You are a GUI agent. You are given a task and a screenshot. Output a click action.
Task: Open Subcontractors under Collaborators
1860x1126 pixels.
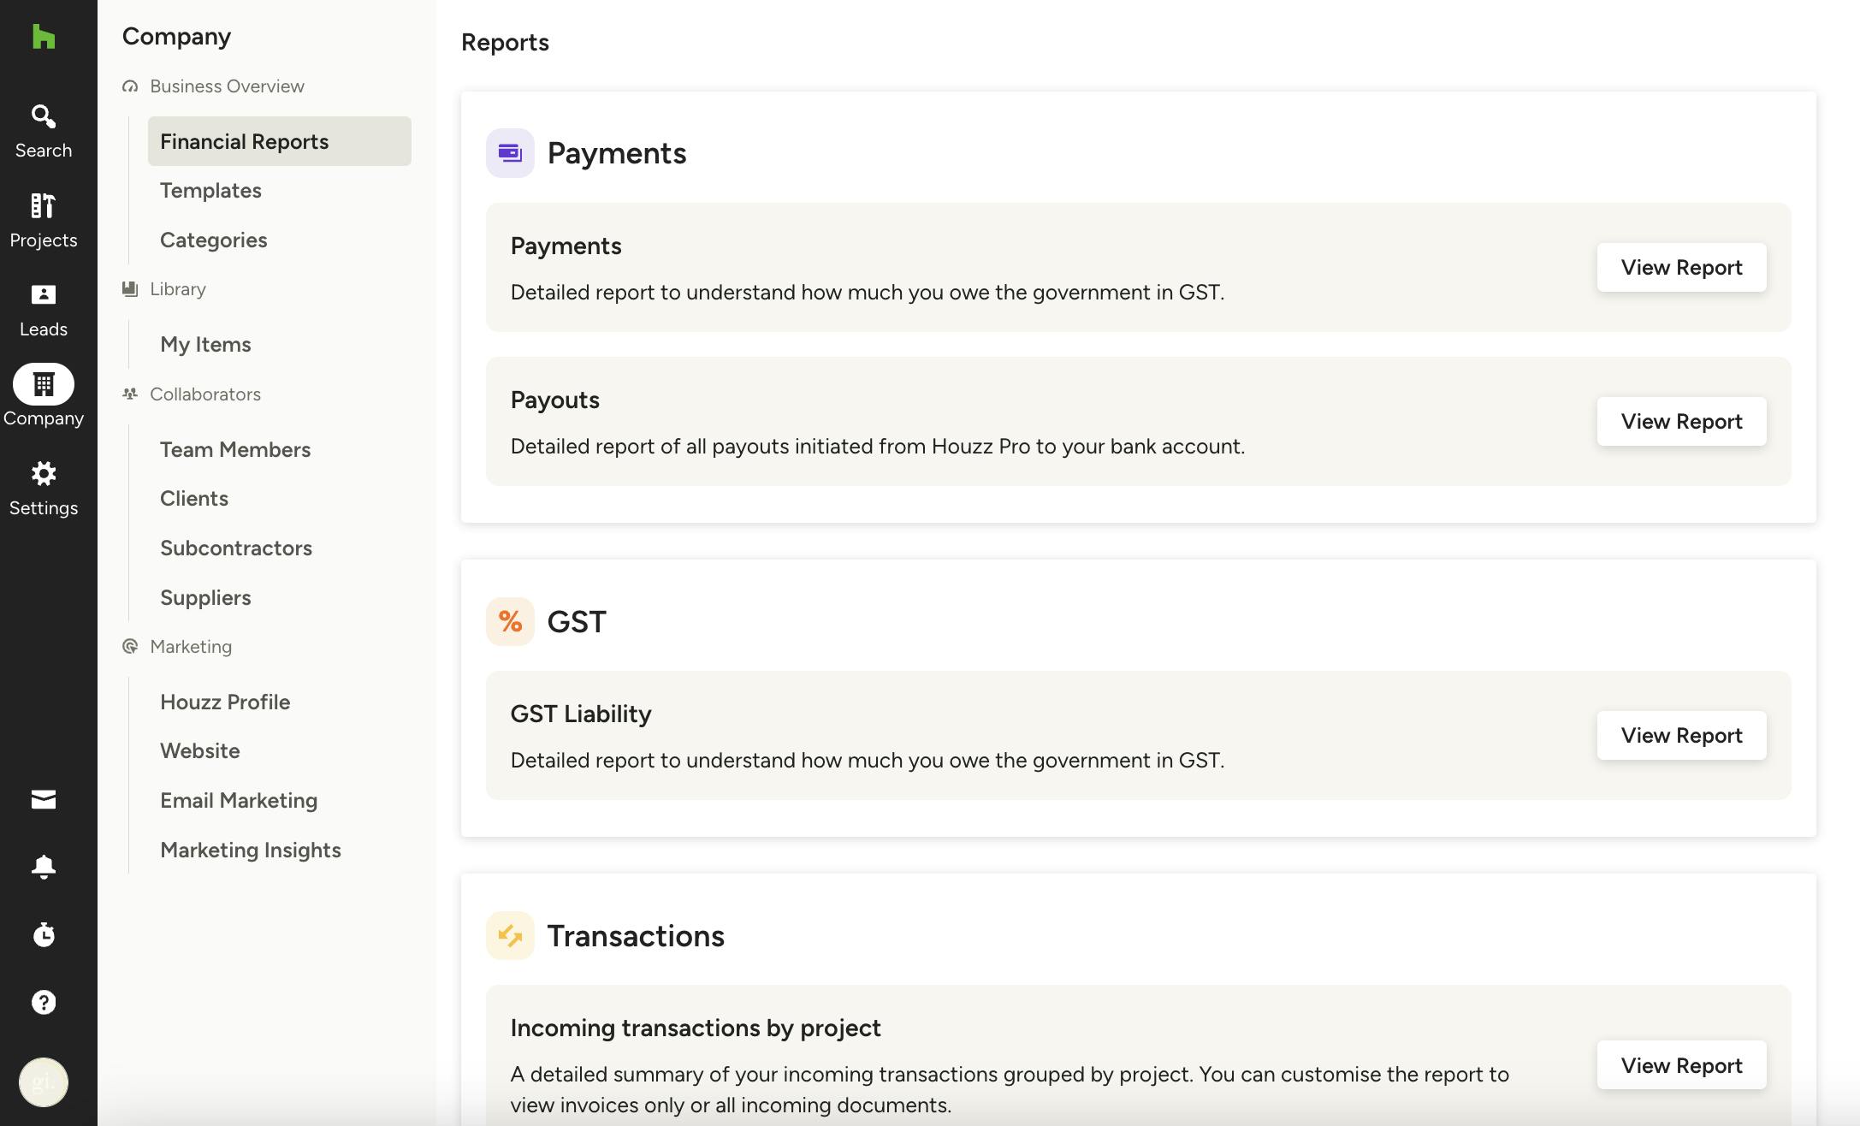(x=236, y=548)
